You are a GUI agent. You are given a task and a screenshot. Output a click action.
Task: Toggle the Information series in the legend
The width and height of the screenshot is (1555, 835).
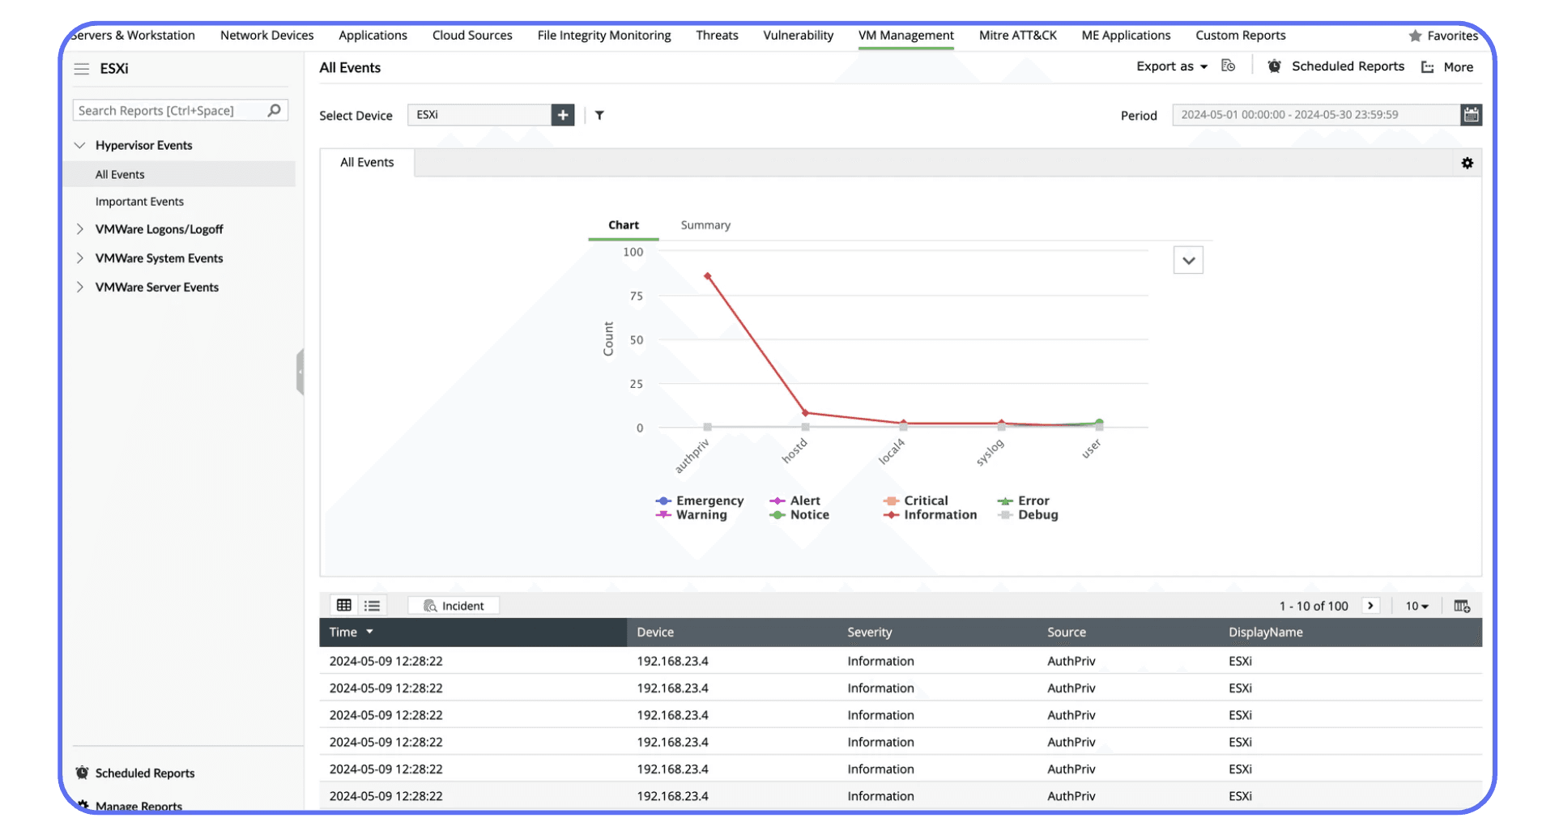[930, 514]
